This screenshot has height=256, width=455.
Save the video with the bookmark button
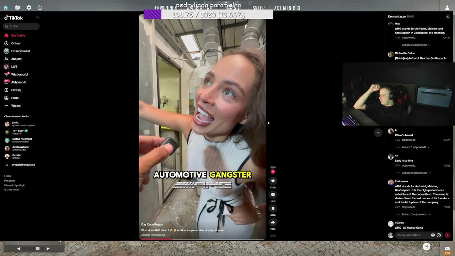(x=273, y=209)
